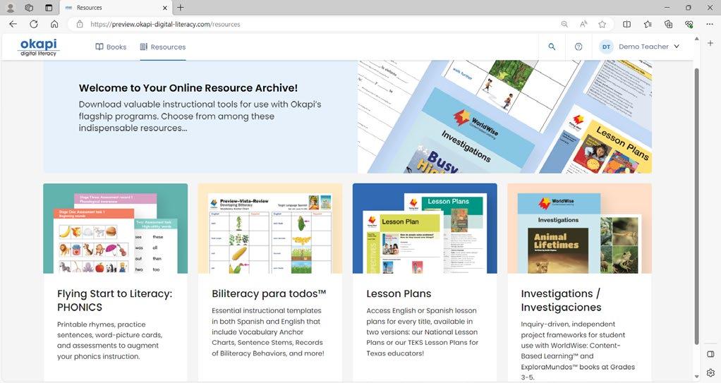This screenshot has width=721, height=383.
Task: Go back with the browser back arrow
Action: pyautogui.click(x=13, y=24)
